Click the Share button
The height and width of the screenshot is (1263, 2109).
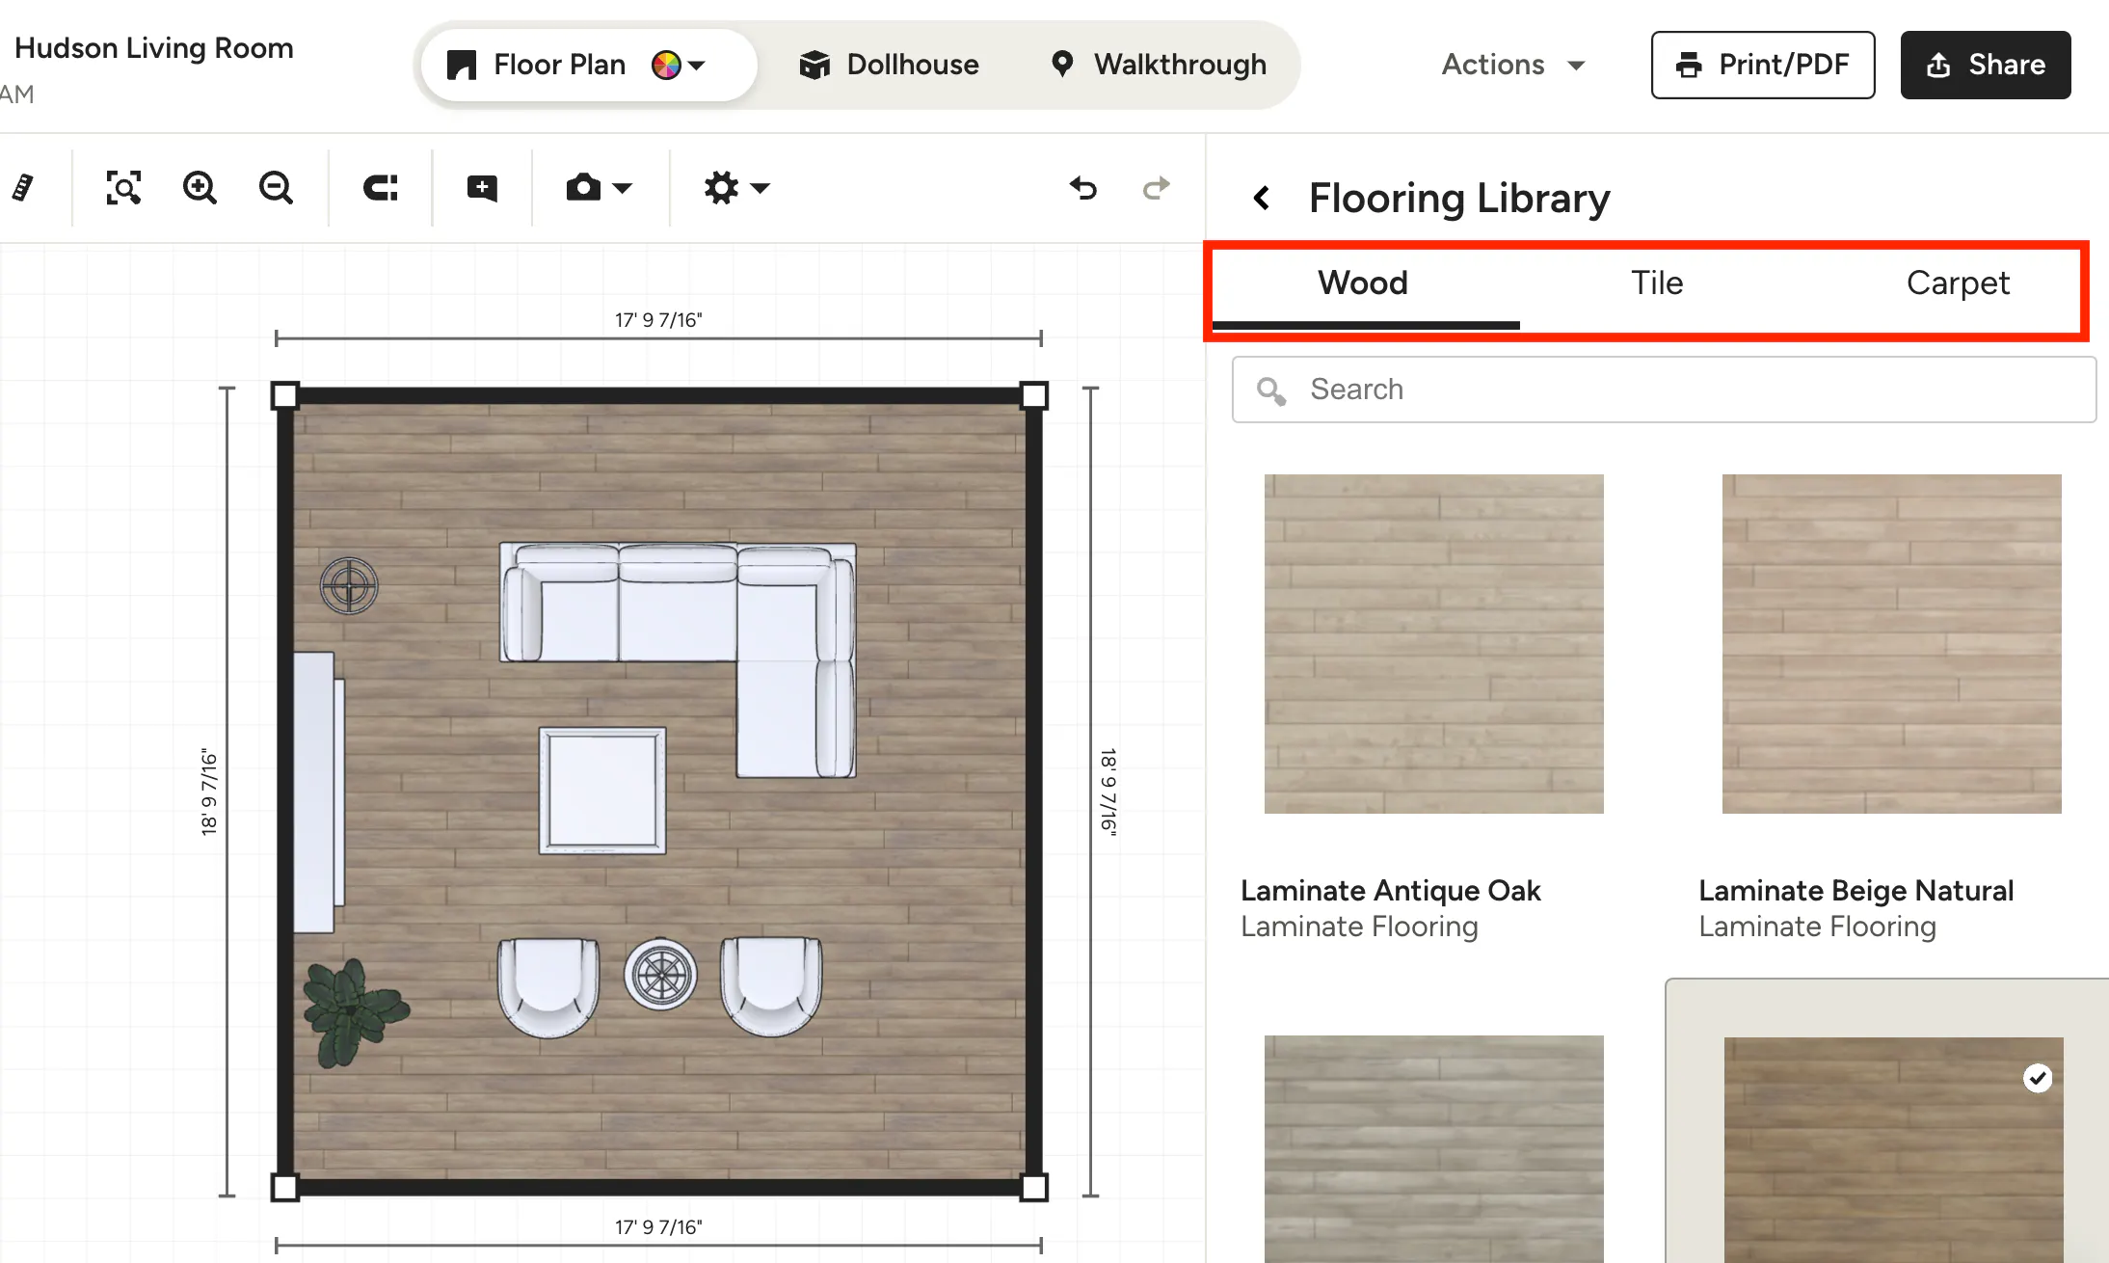[1986, 65]
